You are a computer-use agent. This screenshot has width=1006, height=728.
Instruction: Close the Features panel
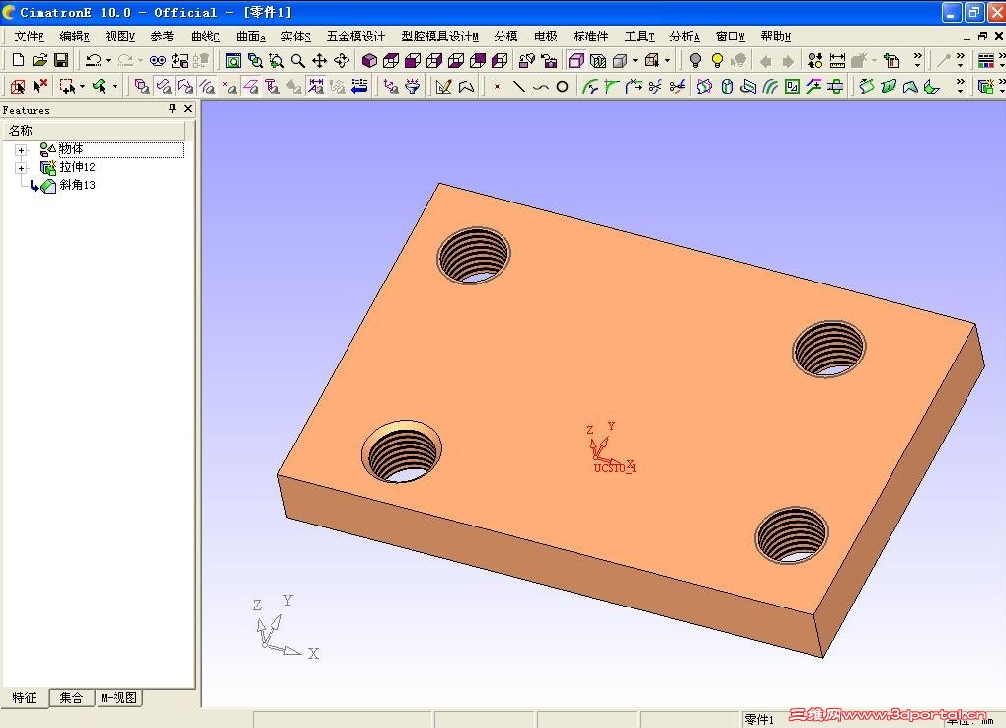188,109
